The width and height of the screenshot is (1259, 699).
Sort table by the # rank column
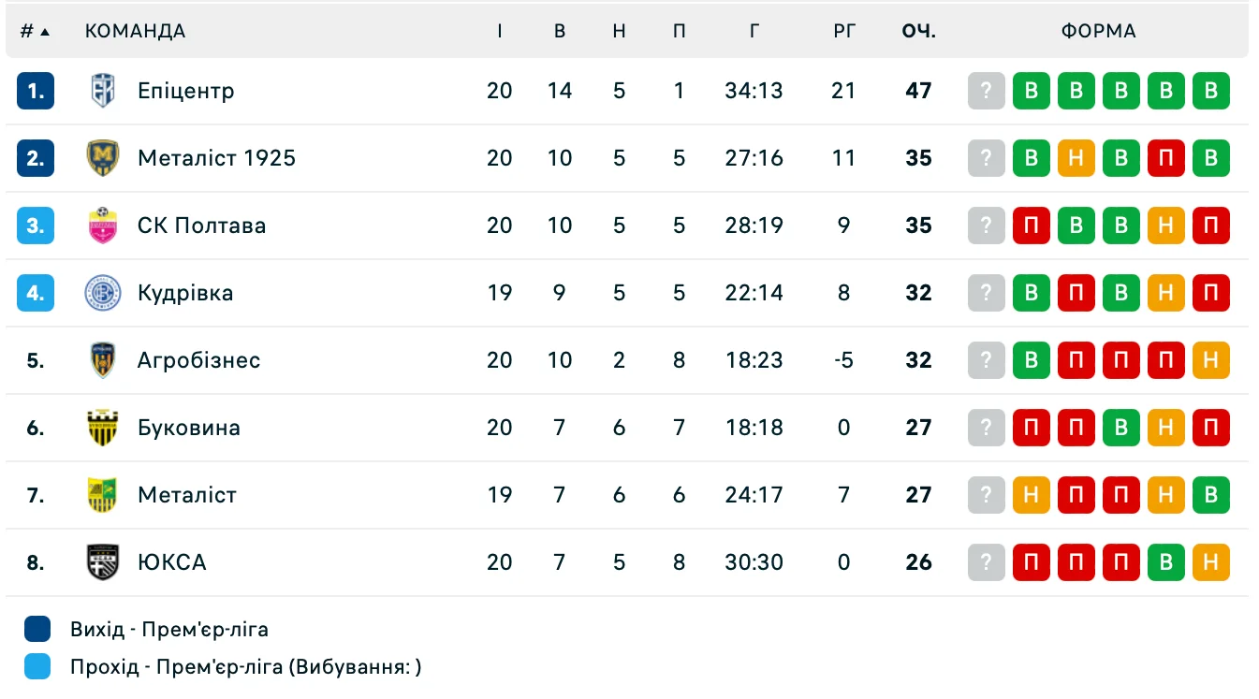(x=35, y=31)
